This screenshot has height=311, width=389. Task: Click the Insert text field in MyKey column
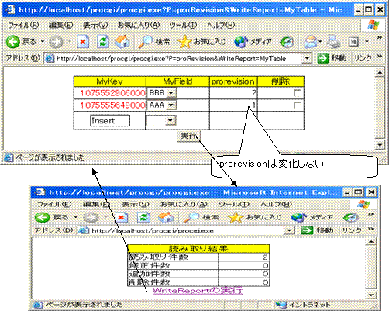click(x=110, y=121)
